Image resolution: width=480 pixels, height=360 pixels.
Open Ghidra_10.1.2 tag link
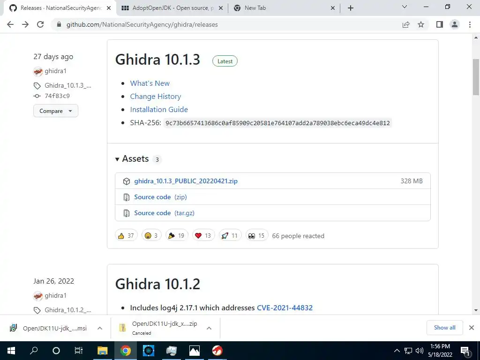pos(67,310)
